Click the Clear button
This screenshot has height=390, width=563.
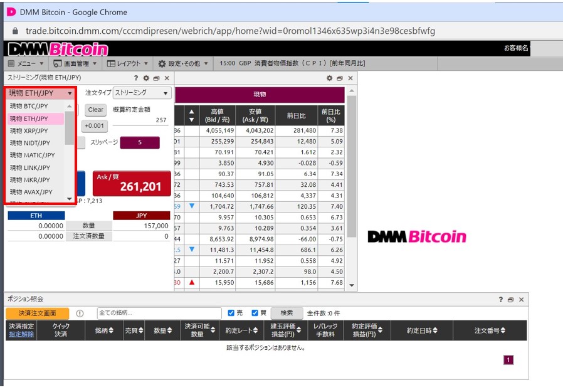point(96,110)
